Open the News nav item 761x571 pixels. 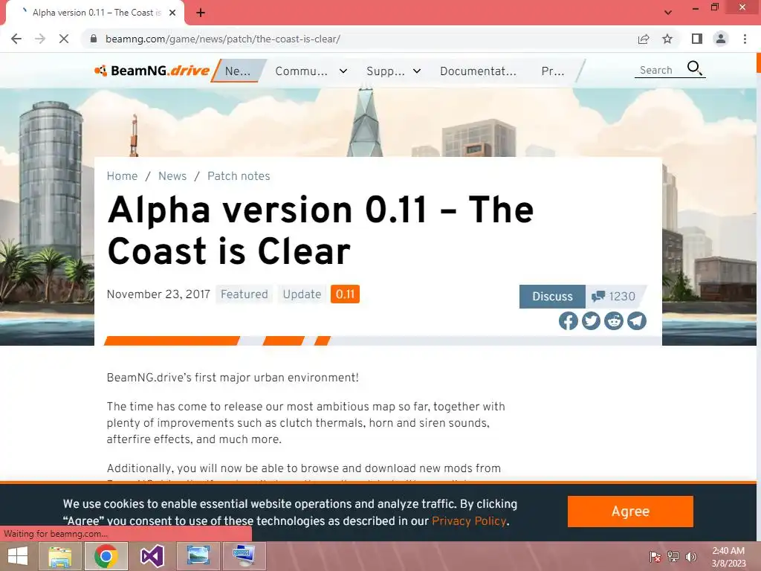[x=238, y=71]
